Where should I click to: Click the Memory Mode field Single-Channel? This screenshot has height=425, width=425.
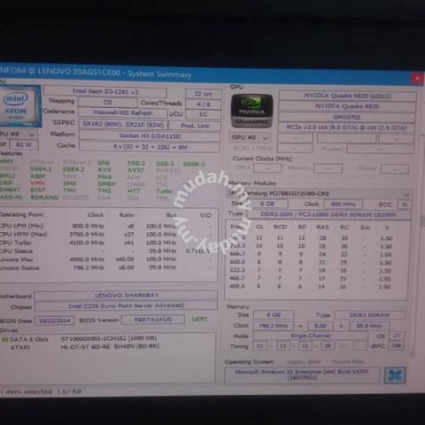[x=311, y=336]
